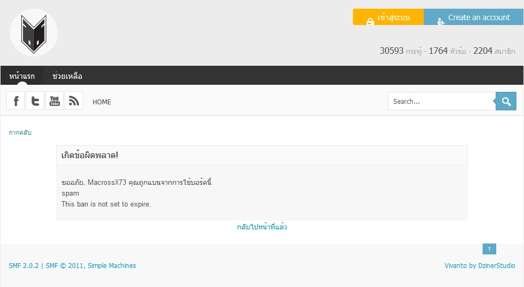This screenshot has width=524, height=287.
Task: Focus the Search... input field
Action: (441, 101)
